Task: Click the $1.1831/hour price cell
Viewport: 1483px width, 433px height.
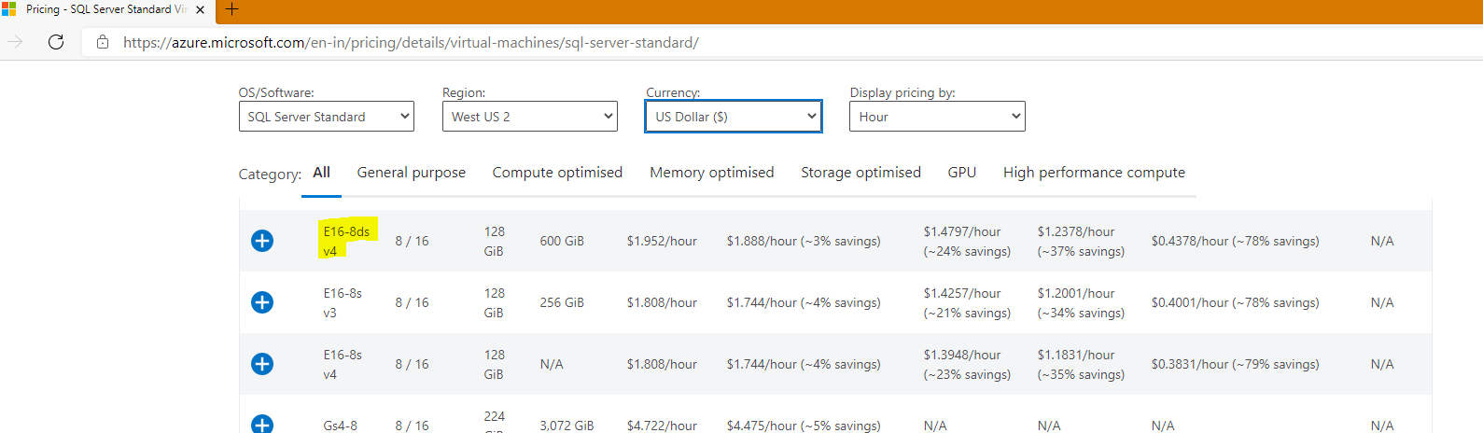Action: point(1081,364)
